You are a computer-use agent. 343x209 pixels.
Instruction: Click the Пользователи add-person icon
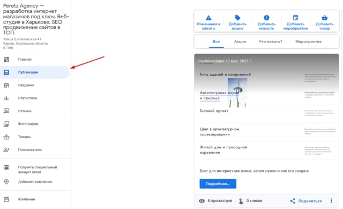[x=6, y=150]
